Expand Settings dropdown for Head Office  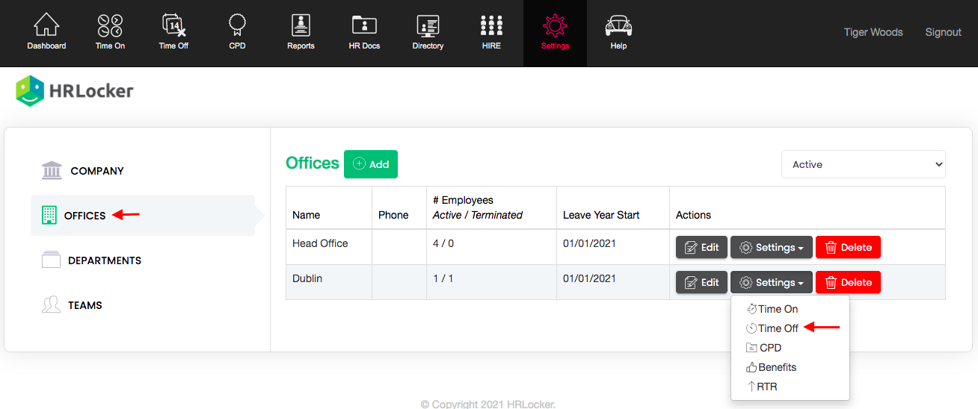tap(771, 247)
